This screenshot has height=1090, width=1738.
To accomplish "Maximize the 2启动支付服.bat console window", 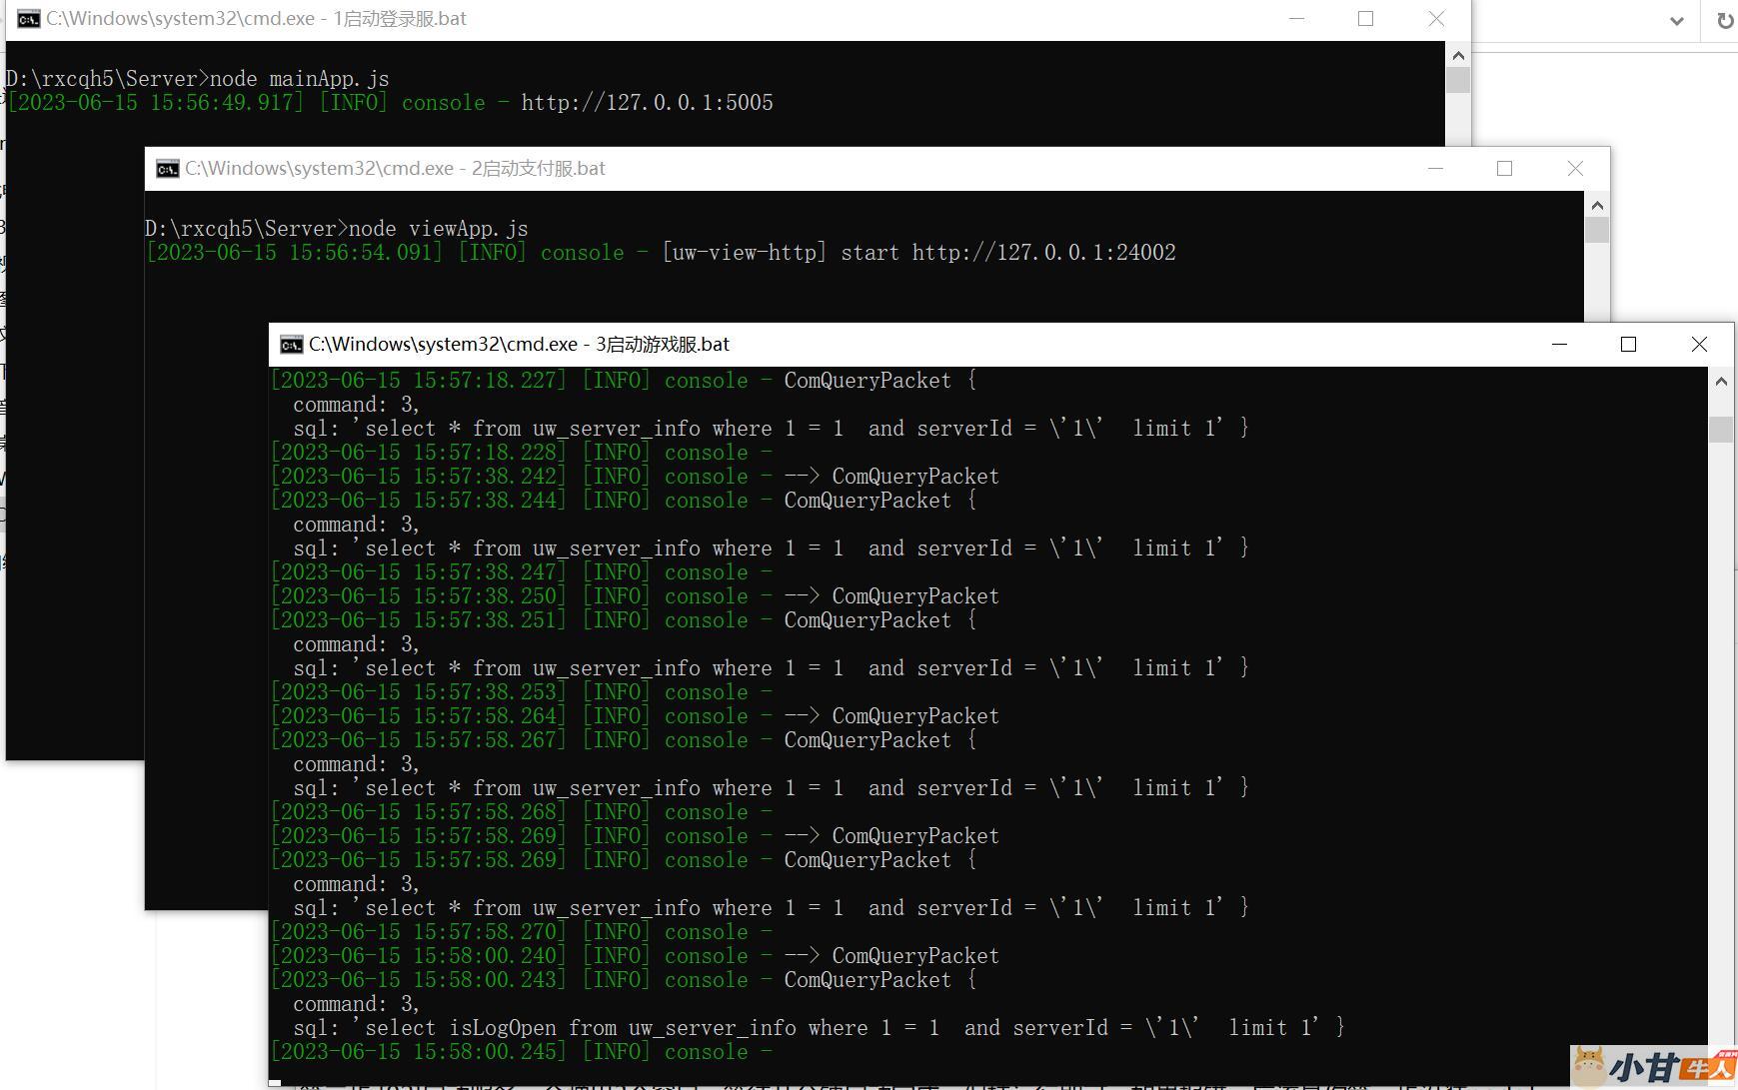I will click(1504, 169).
